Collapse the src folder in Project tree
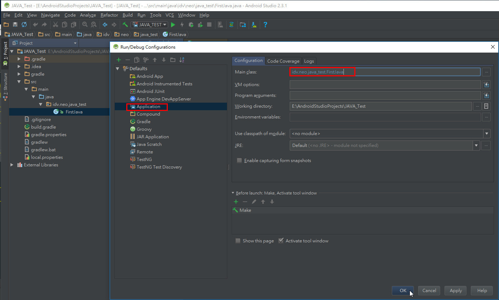The height and width of the screenshot is (300, 499). click(19, 82)
